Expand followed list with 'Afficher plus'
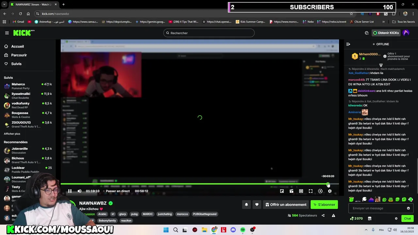Image resolution: width=418 pixels, height=235 pixels. tap(12, 134)
